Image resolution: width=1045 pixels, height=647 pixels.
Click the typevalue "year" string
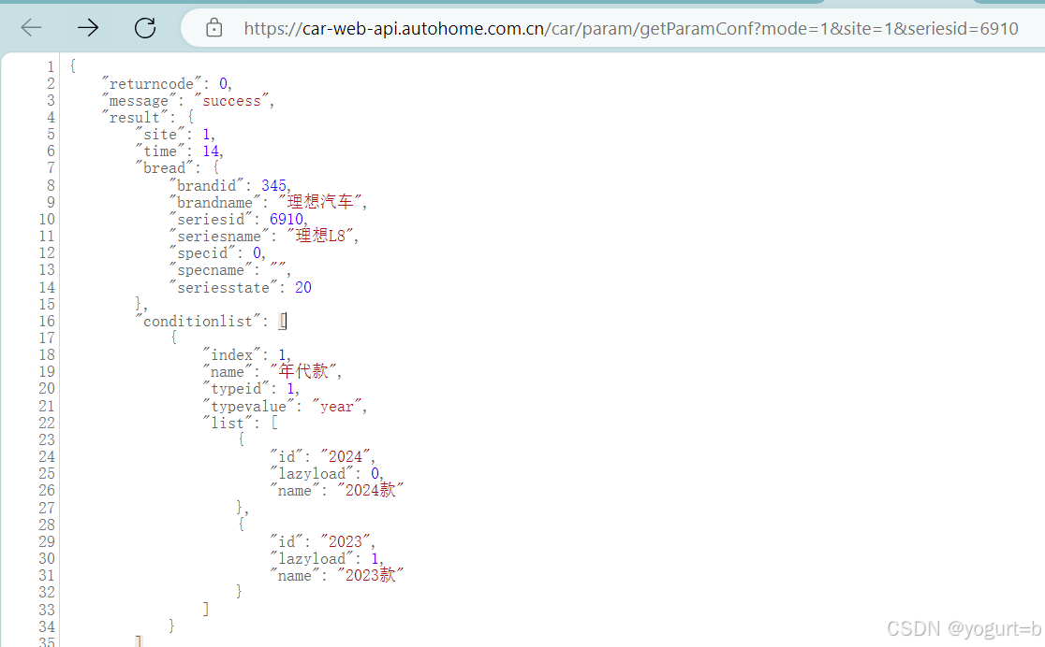(x=336, y=407)
